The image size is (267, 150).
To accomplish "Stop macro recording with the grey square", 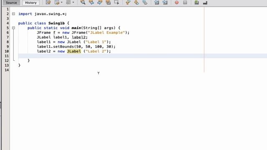I will tap(185, 2).
